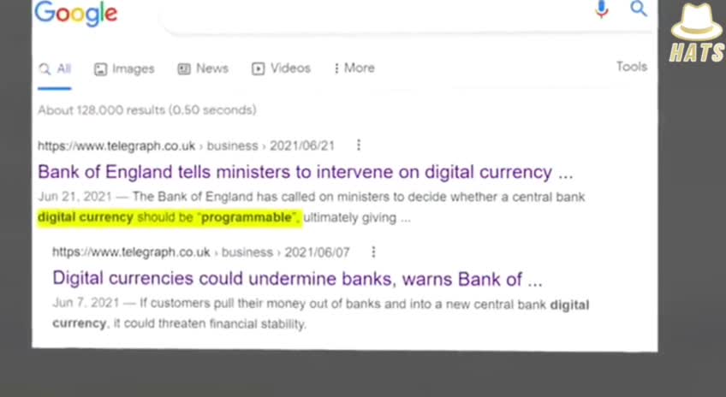
Task: Click the HATS hat logo overlay
Action: (697, 33)
